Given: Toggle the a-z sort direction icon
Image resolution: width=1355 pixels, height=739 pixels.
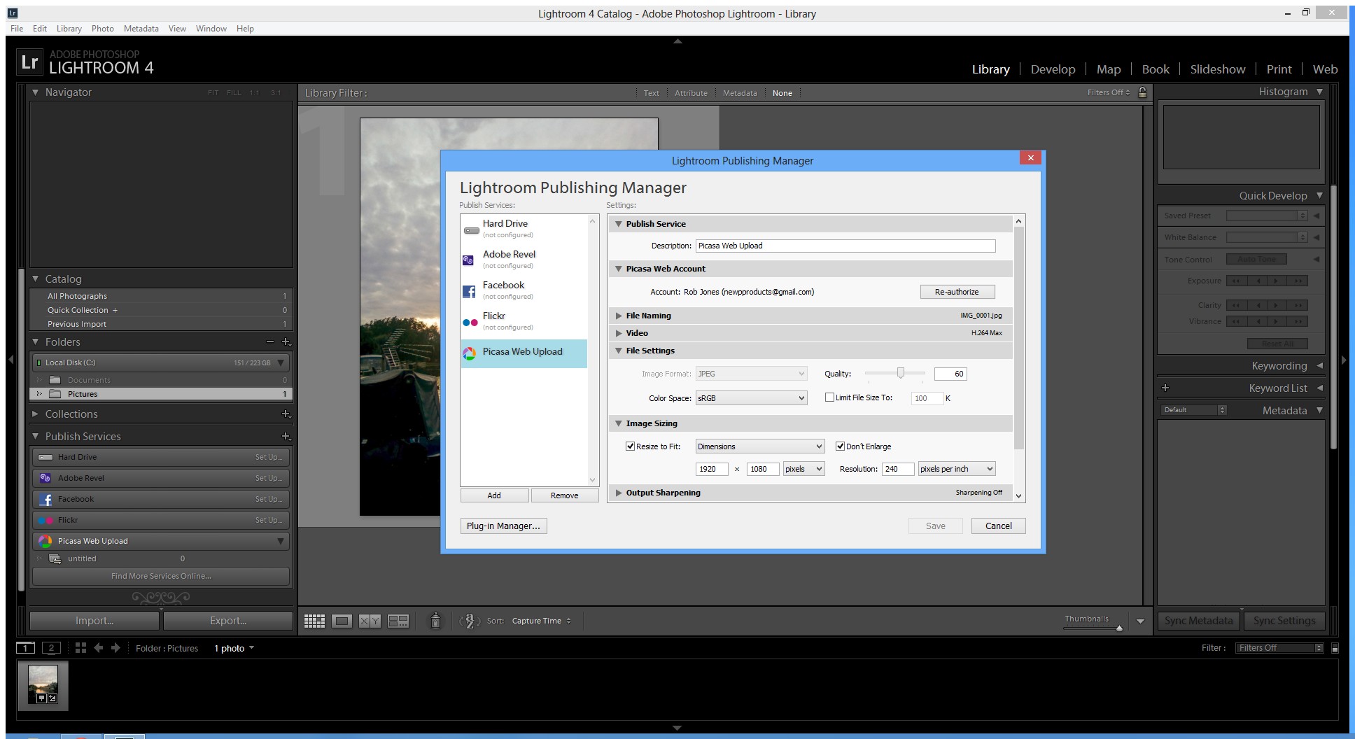Looking at the screenshot, I should pyautogui.click(x=468, y=621).
